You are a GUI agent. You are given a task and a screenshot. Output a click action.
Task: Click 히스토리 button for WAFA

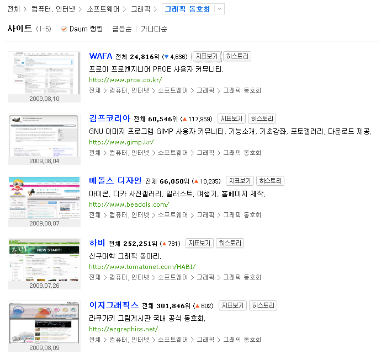pyautogui.click(x=237, y=56)
